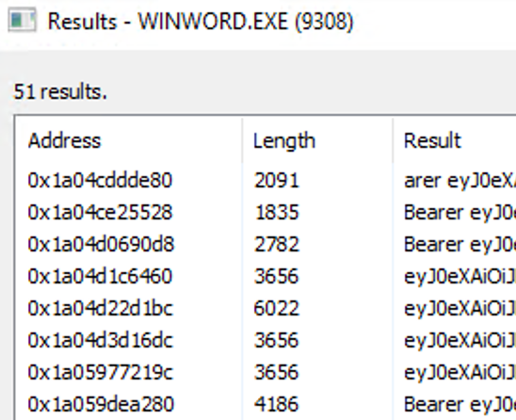Screen dimensions: 516x420
Task: Click the 'Results - WINWORD.EXE (9308)' title
Action: (x=201, y=22)
